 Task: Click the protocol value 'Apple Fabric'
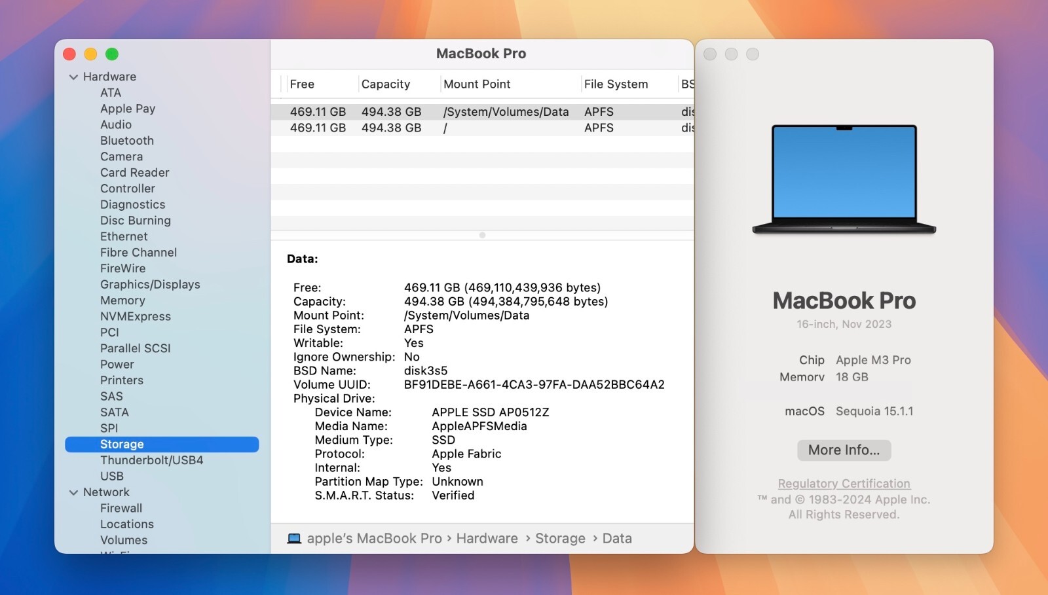466,454
